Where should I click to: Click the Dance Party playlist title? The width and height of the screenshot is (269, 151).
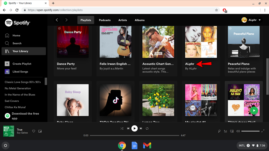click(x=66, y=64)
